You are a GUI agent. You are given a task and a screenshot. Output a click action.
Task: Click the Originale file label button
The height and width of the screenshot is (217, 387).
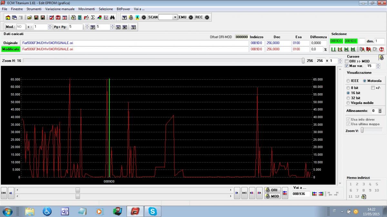coord(11,43)
